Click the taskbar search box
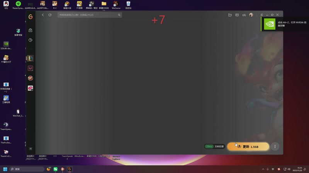The height and width of the screenshot is (173, 309). (x=27, y=169)
